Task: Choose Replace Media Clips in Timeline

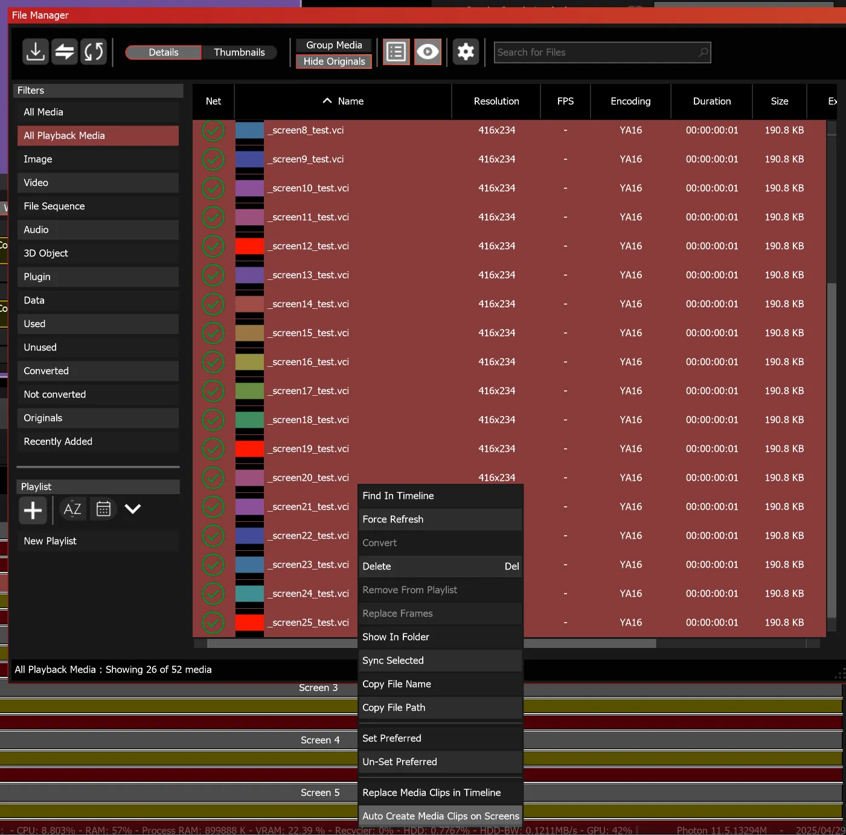Action: 440,793
